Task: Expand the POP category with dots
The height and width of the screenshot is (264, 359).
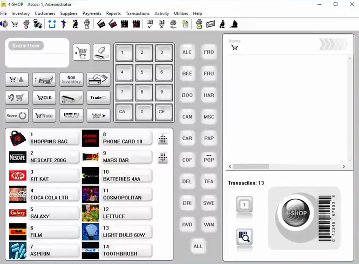Action: click(209, 159)
